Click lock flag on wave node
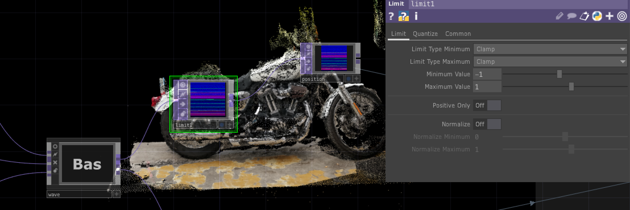Image resolution: width=630 pixels, height=210 pixels. [55, 170]
